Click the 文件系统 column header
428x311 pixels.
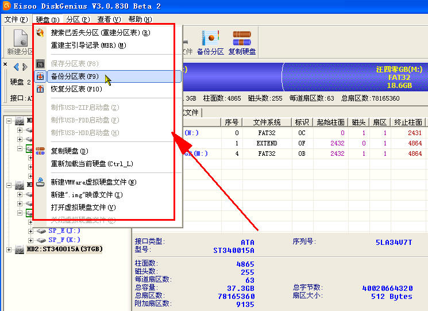pyautogui.click(x=267, y=122)
